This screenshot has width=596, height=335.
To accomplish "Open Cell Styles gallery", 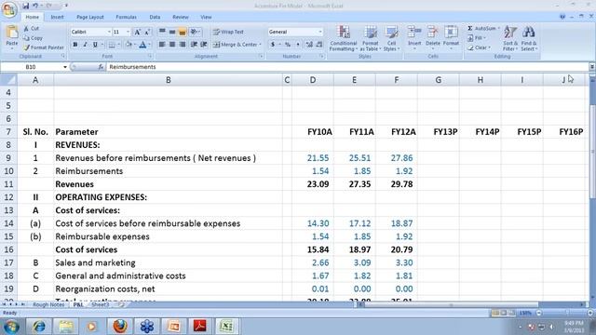I will 391,38.
